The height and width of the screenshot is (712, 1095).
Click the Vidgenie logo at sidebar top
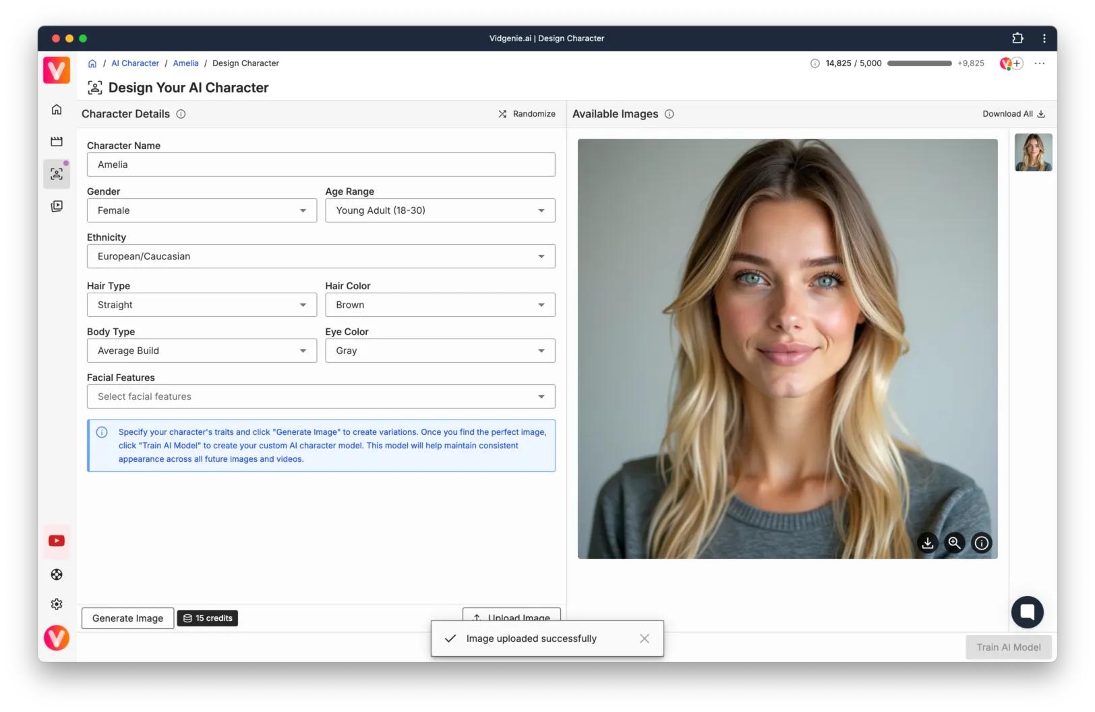tap(57, 70)
